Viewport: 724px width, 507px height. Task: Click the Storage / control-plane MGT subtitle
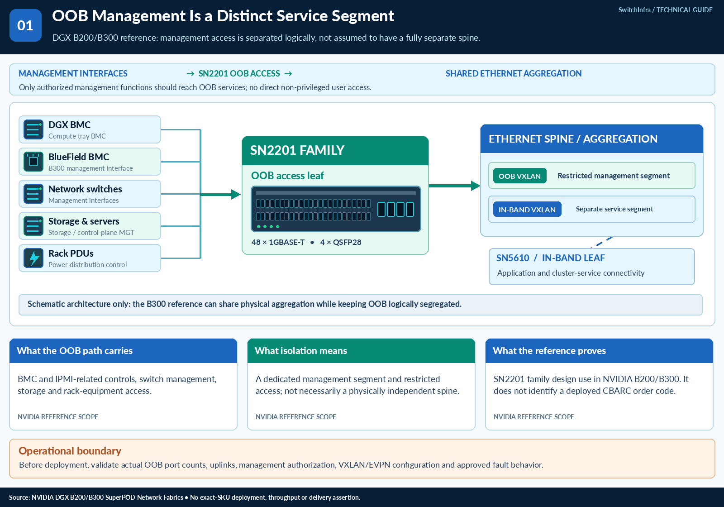(91, 233)
